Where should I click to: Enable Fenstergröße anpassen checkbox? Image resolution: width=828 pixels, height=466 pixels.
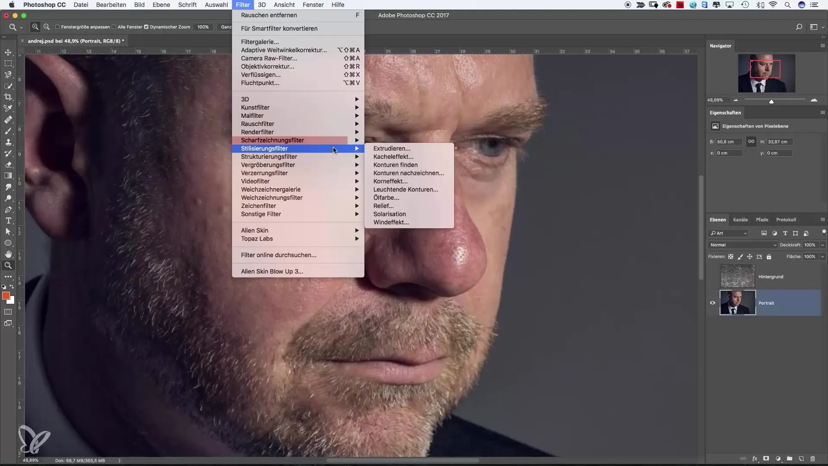(57, 27)
